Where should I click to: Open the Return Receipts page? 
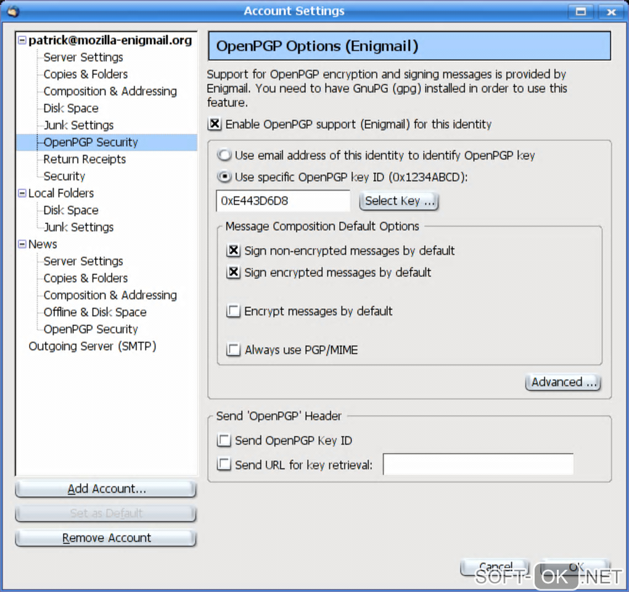pyautogui.click(x=84, y=159)
